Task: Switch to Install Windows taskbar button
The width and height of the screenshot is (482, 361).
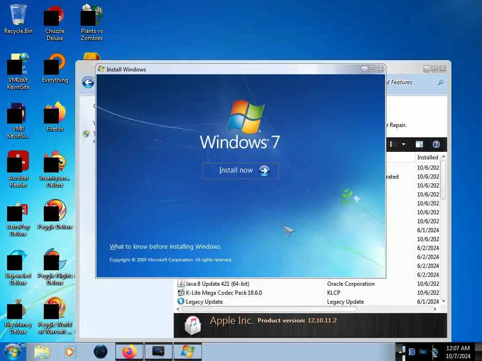Action: point(187,352)
